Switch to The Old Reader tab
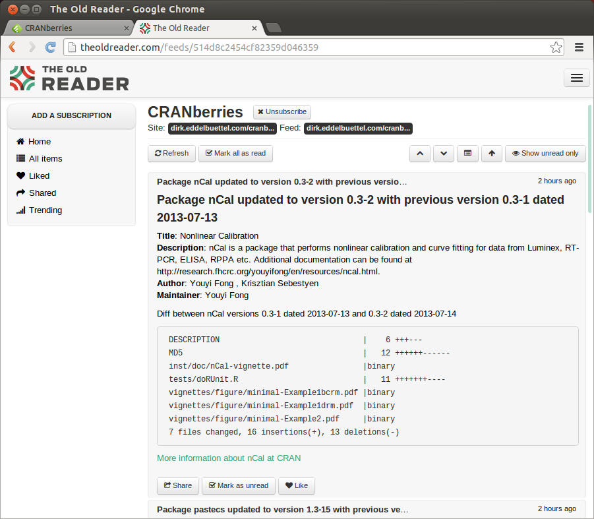The height and width of the screenshot is (519, 594). pyautogui.click(x=198, y=28)
